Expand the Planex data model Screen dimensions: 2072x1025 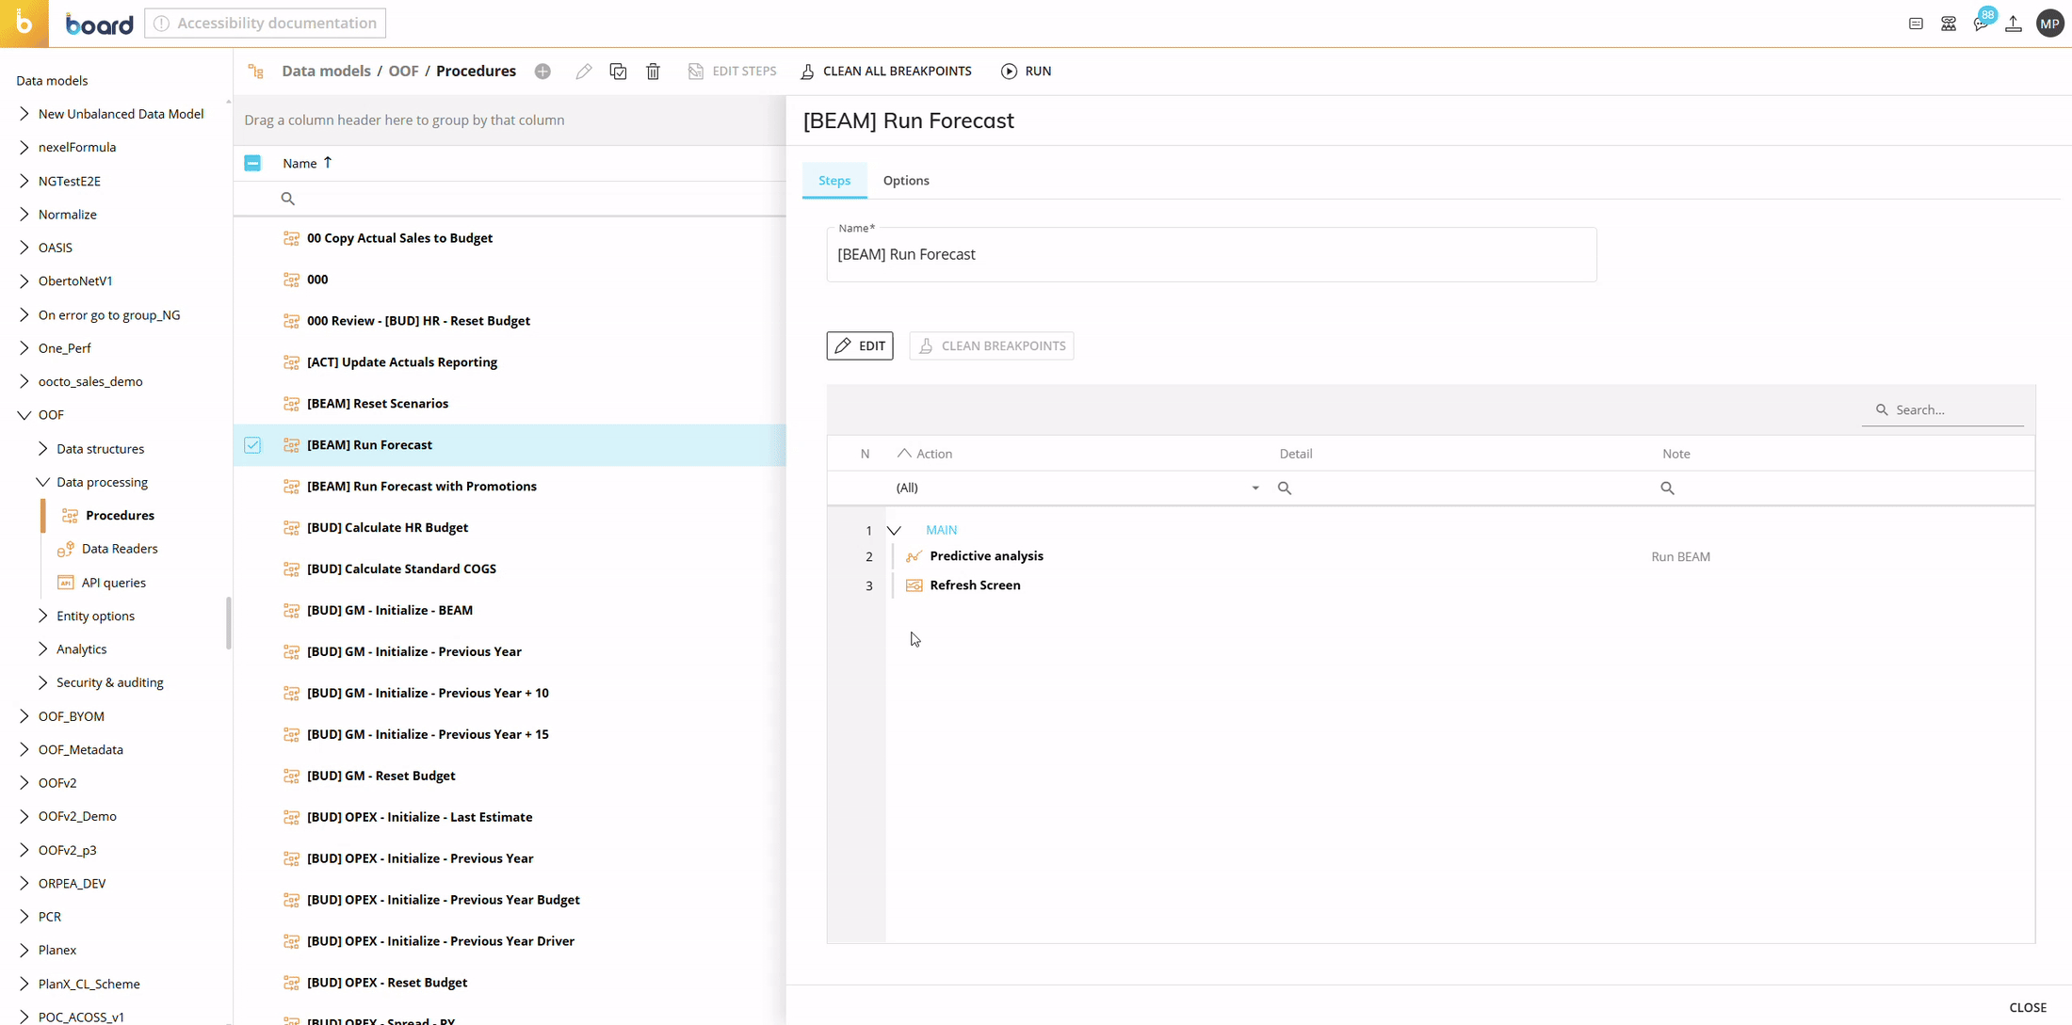24,950
